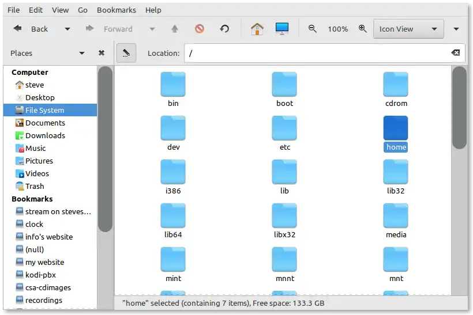
Task: Open Pictures from the sidebar
Action: click(x=50, y=161)
